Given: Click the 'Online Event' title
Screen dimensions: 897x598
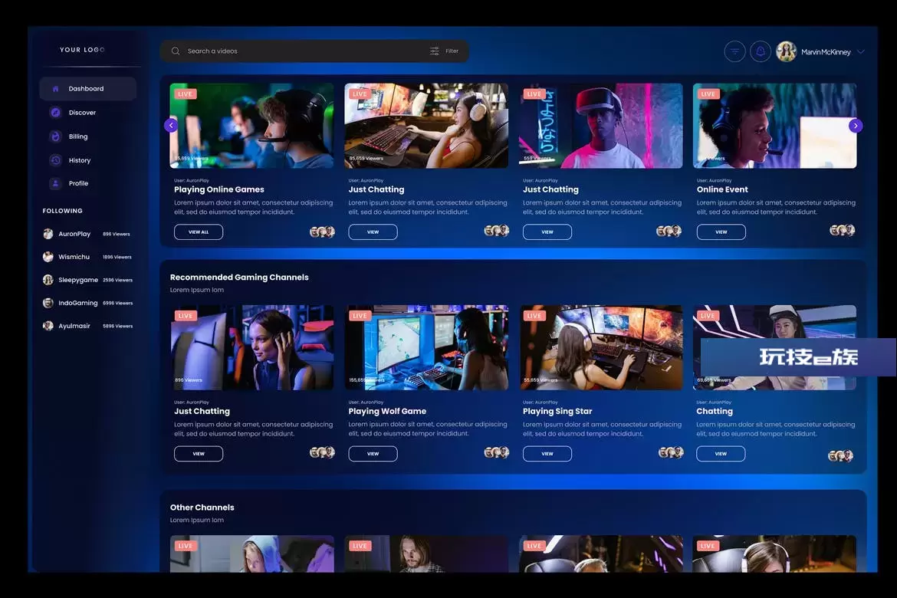Looking at the screenshot, I should point(722,189).
